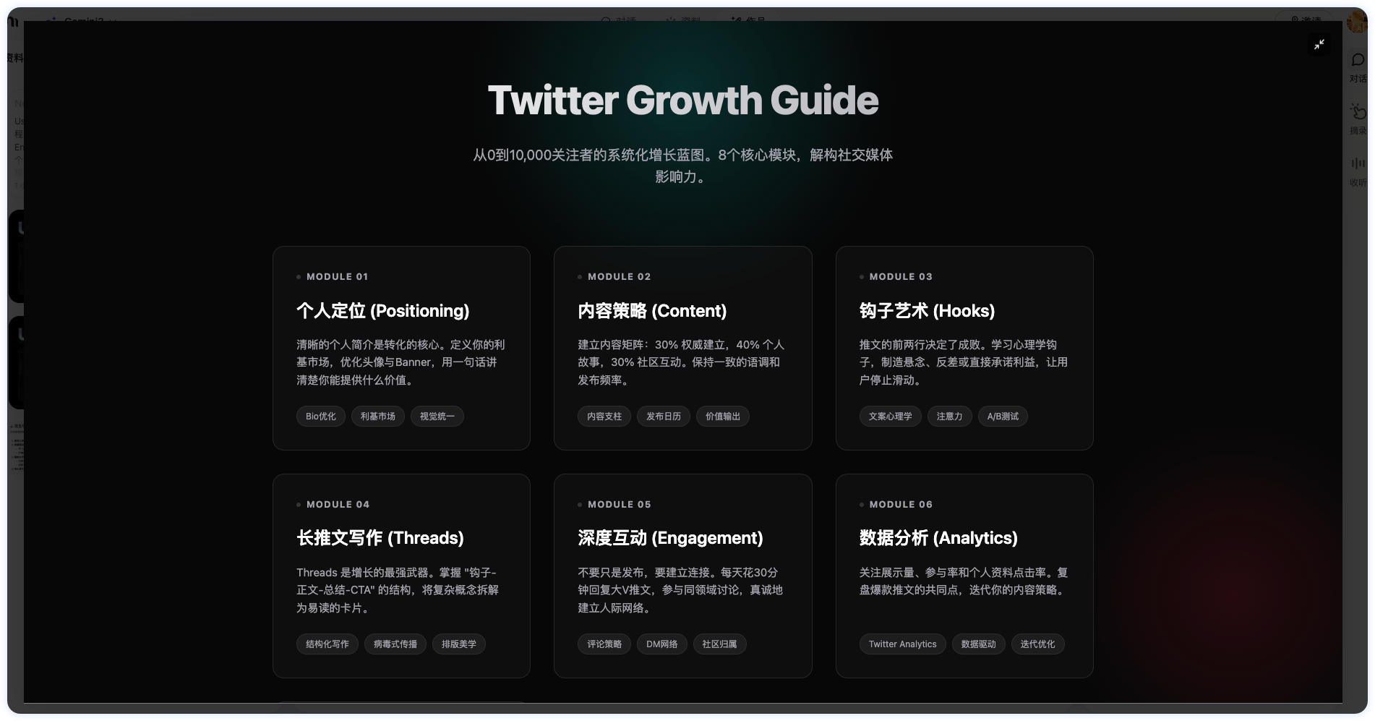This screenshot has width=1375, height=721.
Task: Click the 内容支柱 tag
Action: click(604, 417)
